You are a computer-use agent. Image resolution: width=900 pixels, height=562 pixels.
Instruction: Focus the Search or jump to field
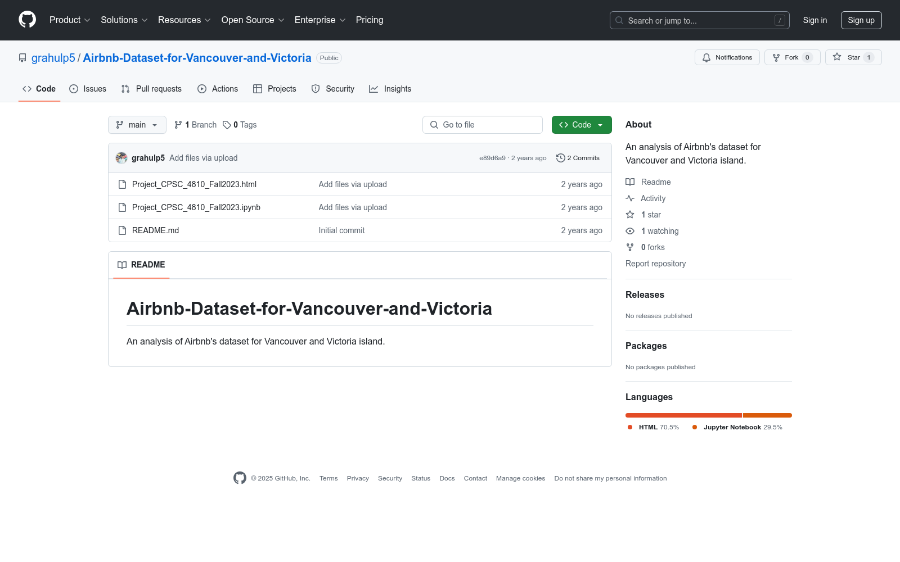point(699,20)
